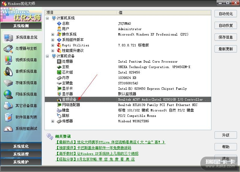Select the 视频系统信息 monitor icon
This screenshot has width=240, height=172.
(8, 60)
